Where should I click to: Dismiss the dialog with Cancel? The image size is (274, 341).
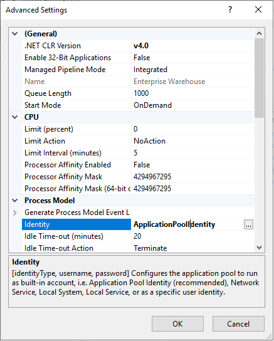click(238, 323)
